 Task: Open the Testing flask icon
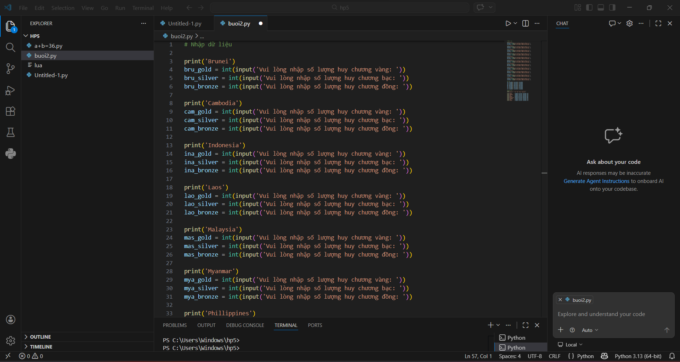click(x=11, y=133)
